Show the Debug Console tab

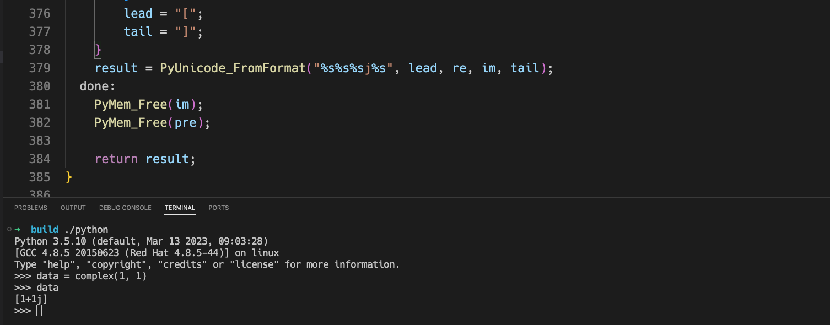click(x=125, y=208)
